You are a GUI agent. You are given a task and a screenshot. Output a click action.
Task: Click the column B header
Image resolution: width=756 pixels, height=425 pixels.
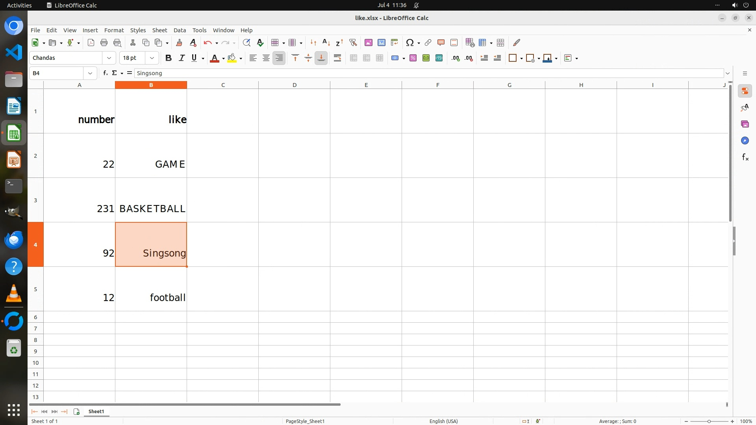(151, 85)
